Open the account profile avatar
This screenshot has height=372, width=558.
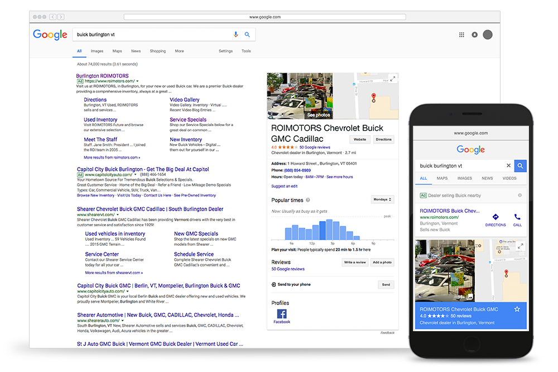tap(488, 35)
